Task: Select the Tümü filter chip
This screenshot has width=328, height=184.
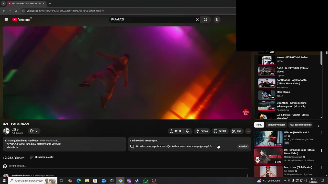Action: (259, 125)
